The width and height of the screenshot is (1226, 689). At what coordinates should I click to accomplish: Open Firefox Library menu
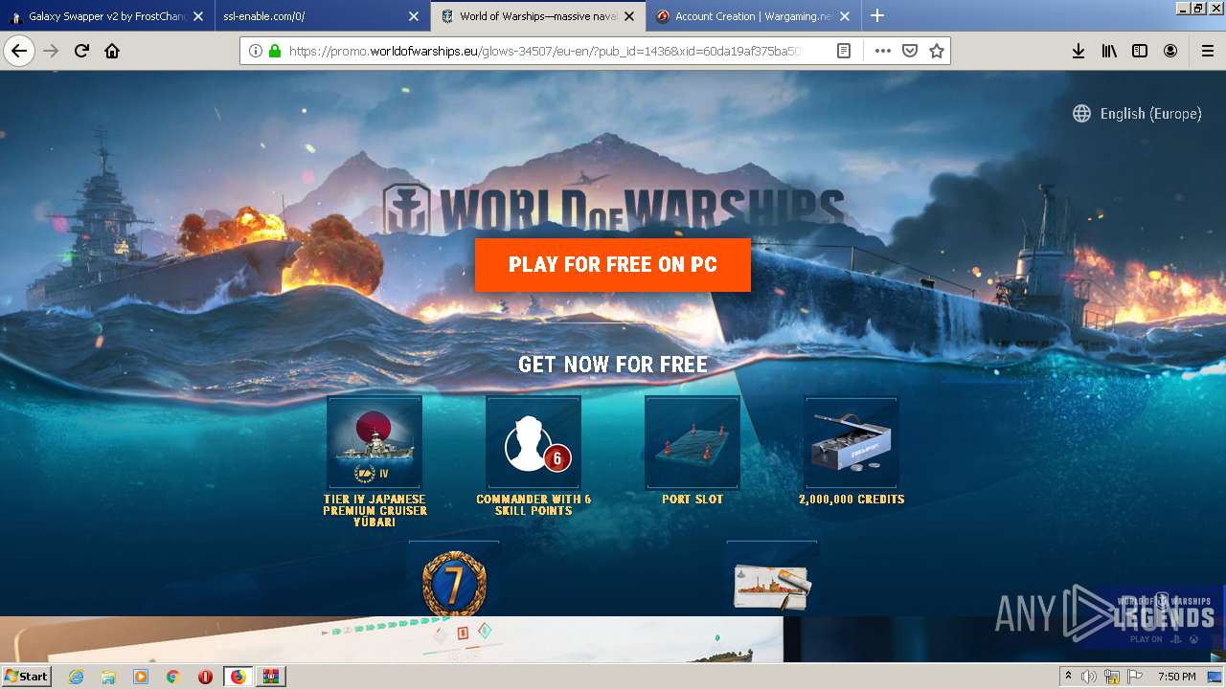coord(1109,51)
